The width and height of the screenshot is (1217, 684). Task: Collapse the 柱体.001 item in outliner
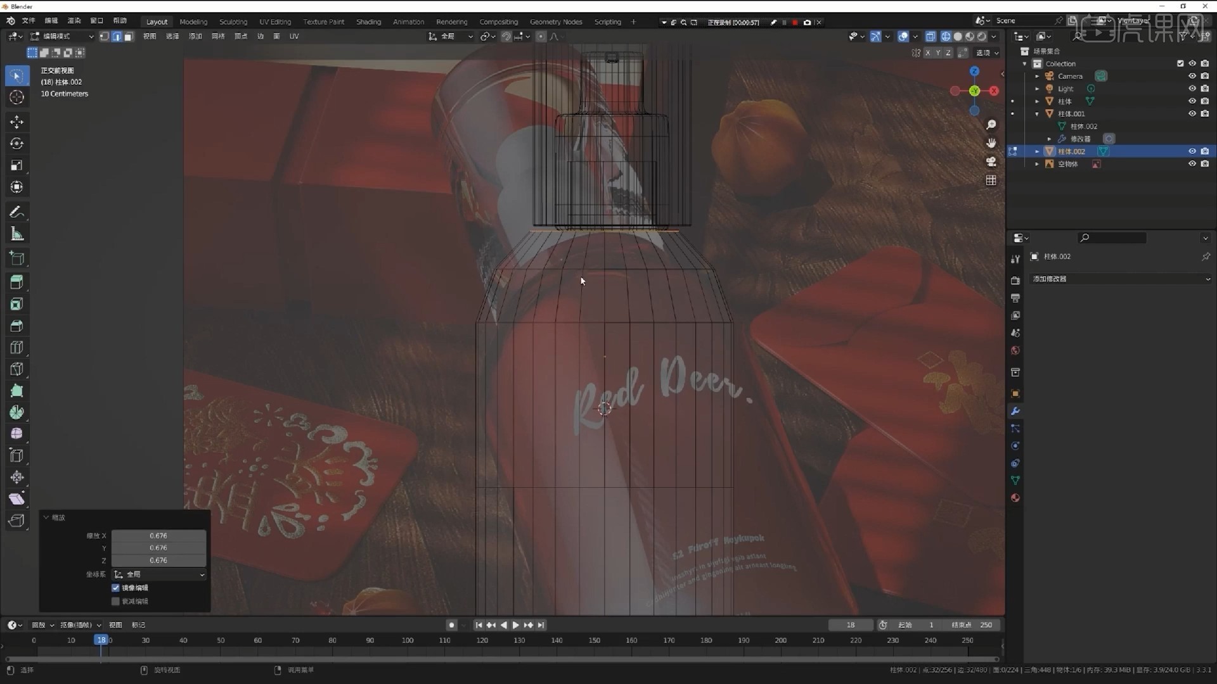point(1037,114)
